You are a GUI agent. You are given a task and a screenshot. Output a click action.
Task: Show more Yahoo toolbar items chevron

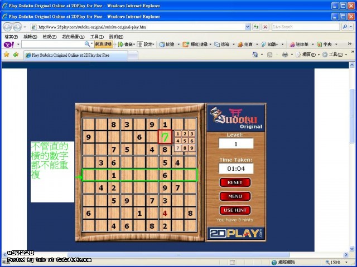pyautogui.click(x=350, y=44)
